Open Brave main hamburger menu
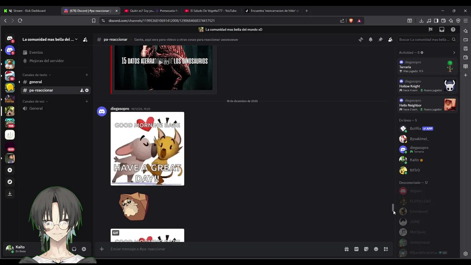The image size is (471, 265). click(x=466, y=21)
